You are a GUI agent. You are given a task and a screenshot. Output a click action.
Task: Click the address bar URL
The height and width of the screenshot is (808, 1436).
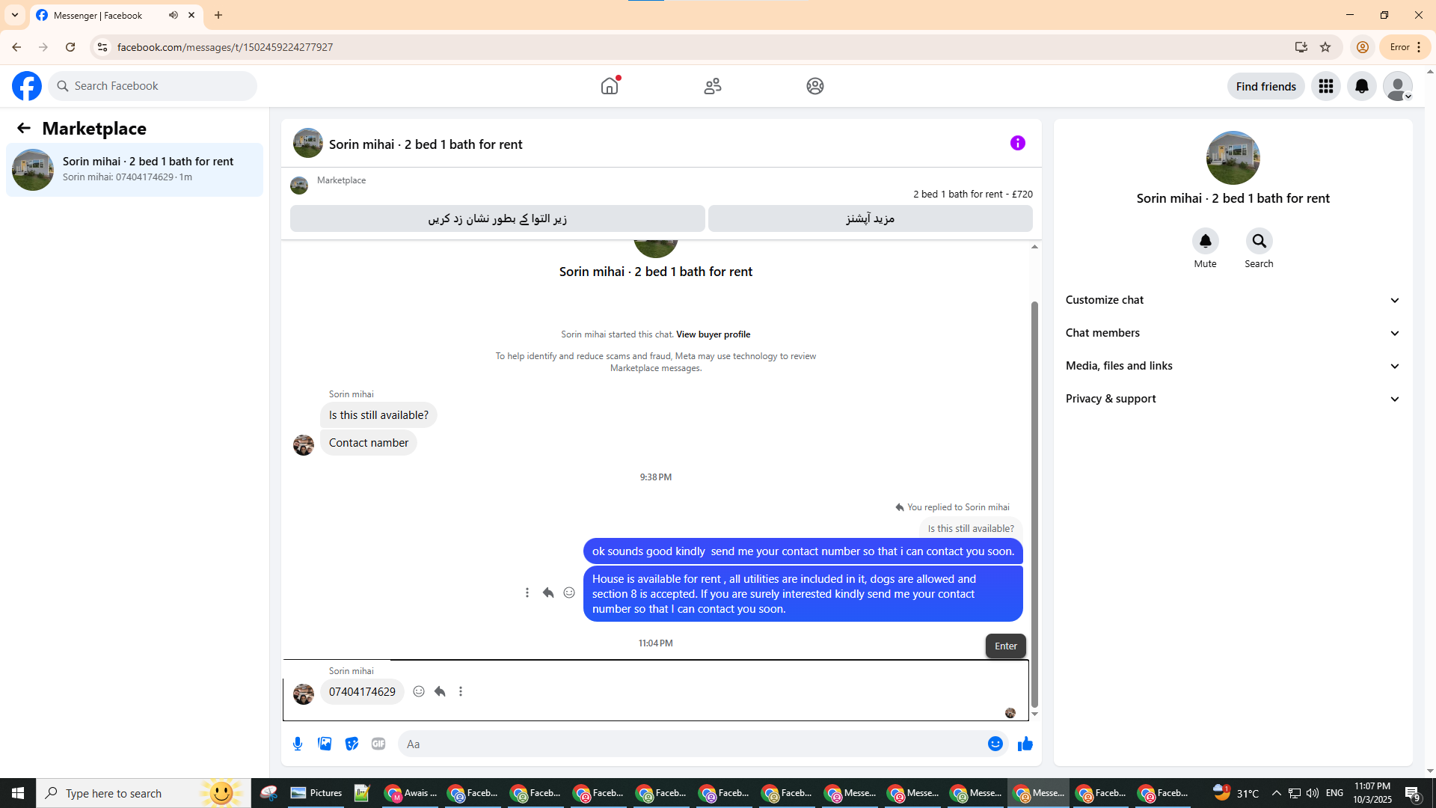click(225, 47)
